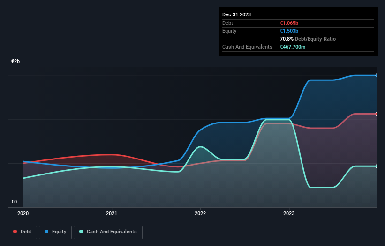
Task: Click the €1.065b debt value
Action: 289,23
